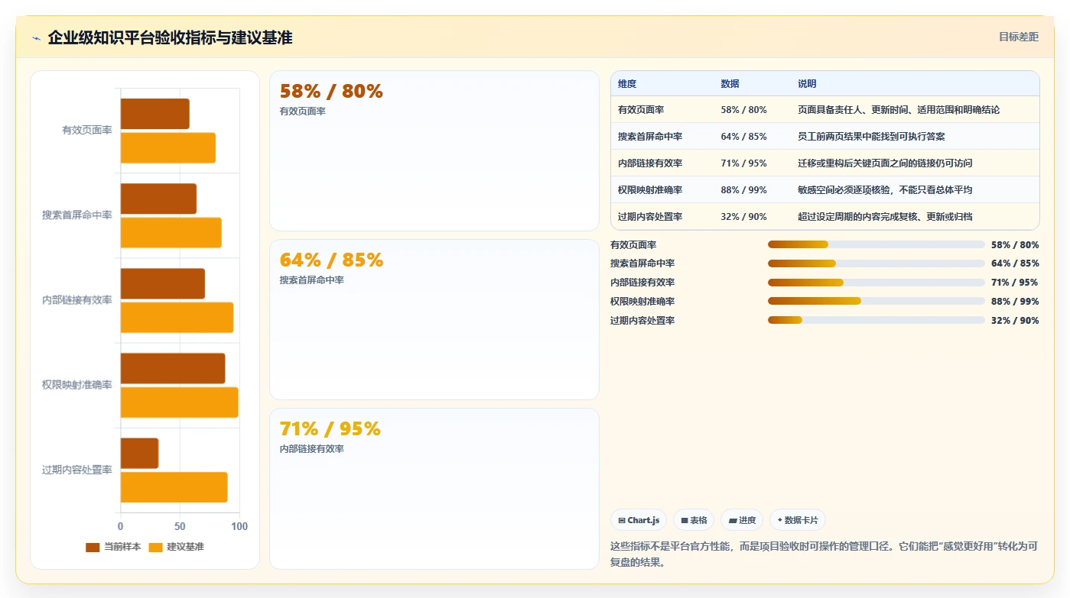Open the 58% / 80% data card
Image resolution: width=1070 pixels, height=598 pixels.
(434, 150)
